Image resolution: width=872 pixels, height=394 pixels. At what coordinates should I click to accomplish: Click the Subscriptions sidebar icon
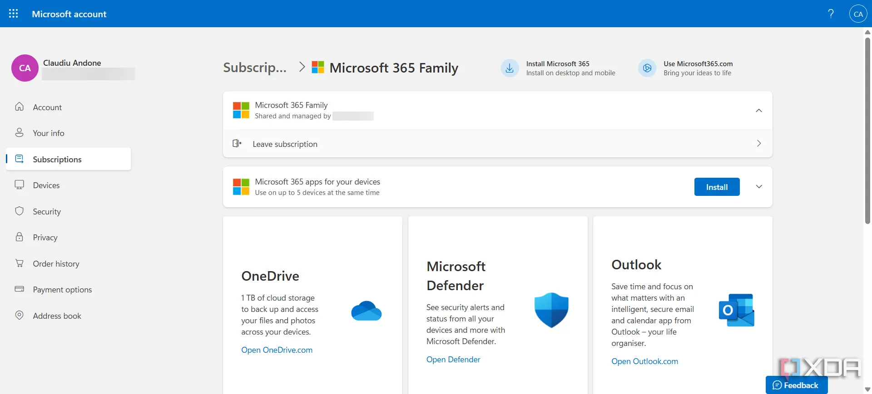(19, 159)
